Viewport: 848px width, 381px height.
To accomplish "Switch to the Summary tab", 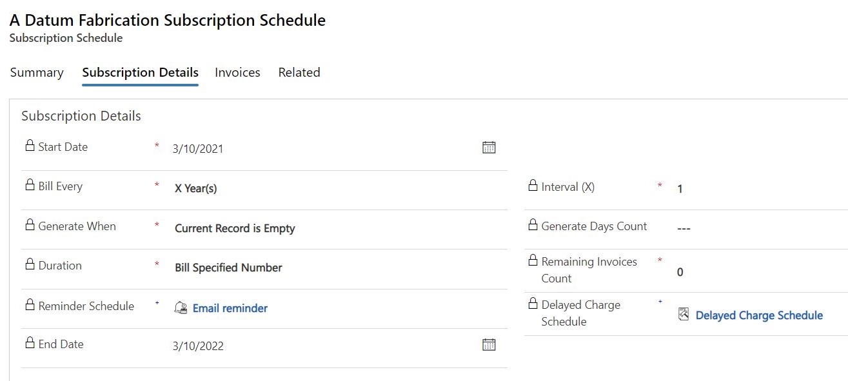I will click(37, 72).
